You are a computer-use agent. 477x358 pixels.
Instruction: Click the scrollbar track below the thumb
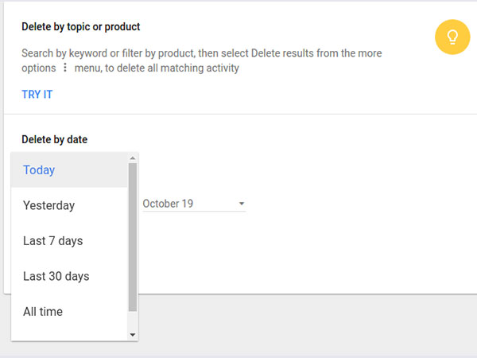pyautogui.click(x=133, y=321)
